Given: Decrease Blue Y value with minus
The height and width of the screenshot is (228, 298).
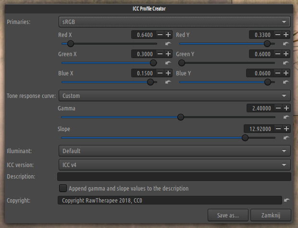Looking at the screenshot, I should click(x=278, y=73).
